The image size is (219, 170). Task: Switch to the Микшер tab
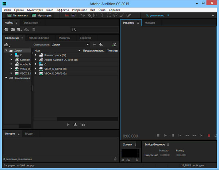click(150, 23)
